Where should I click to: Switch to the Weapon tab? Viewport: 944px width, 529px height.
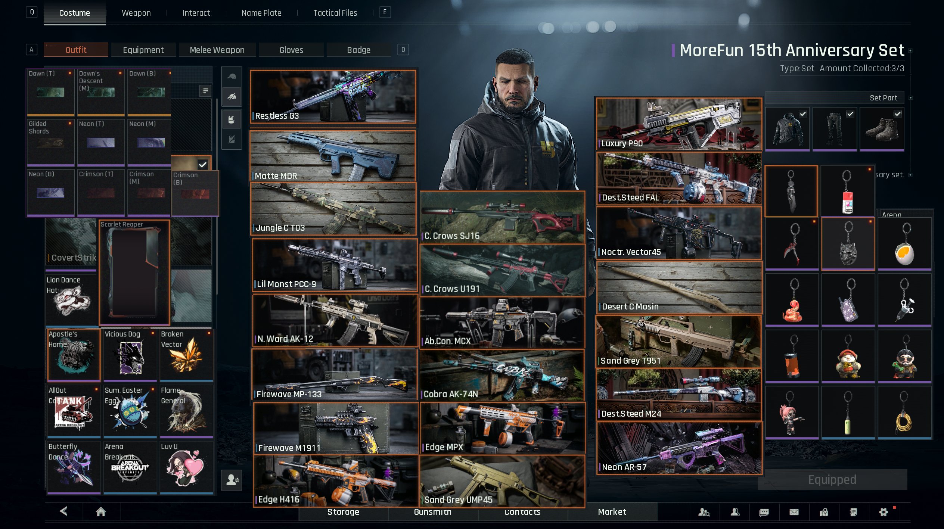click(x=136, y=13)
